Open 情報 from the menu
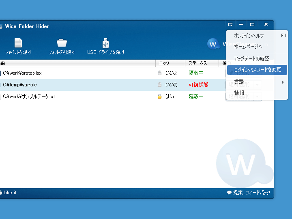 pos(257,93)
